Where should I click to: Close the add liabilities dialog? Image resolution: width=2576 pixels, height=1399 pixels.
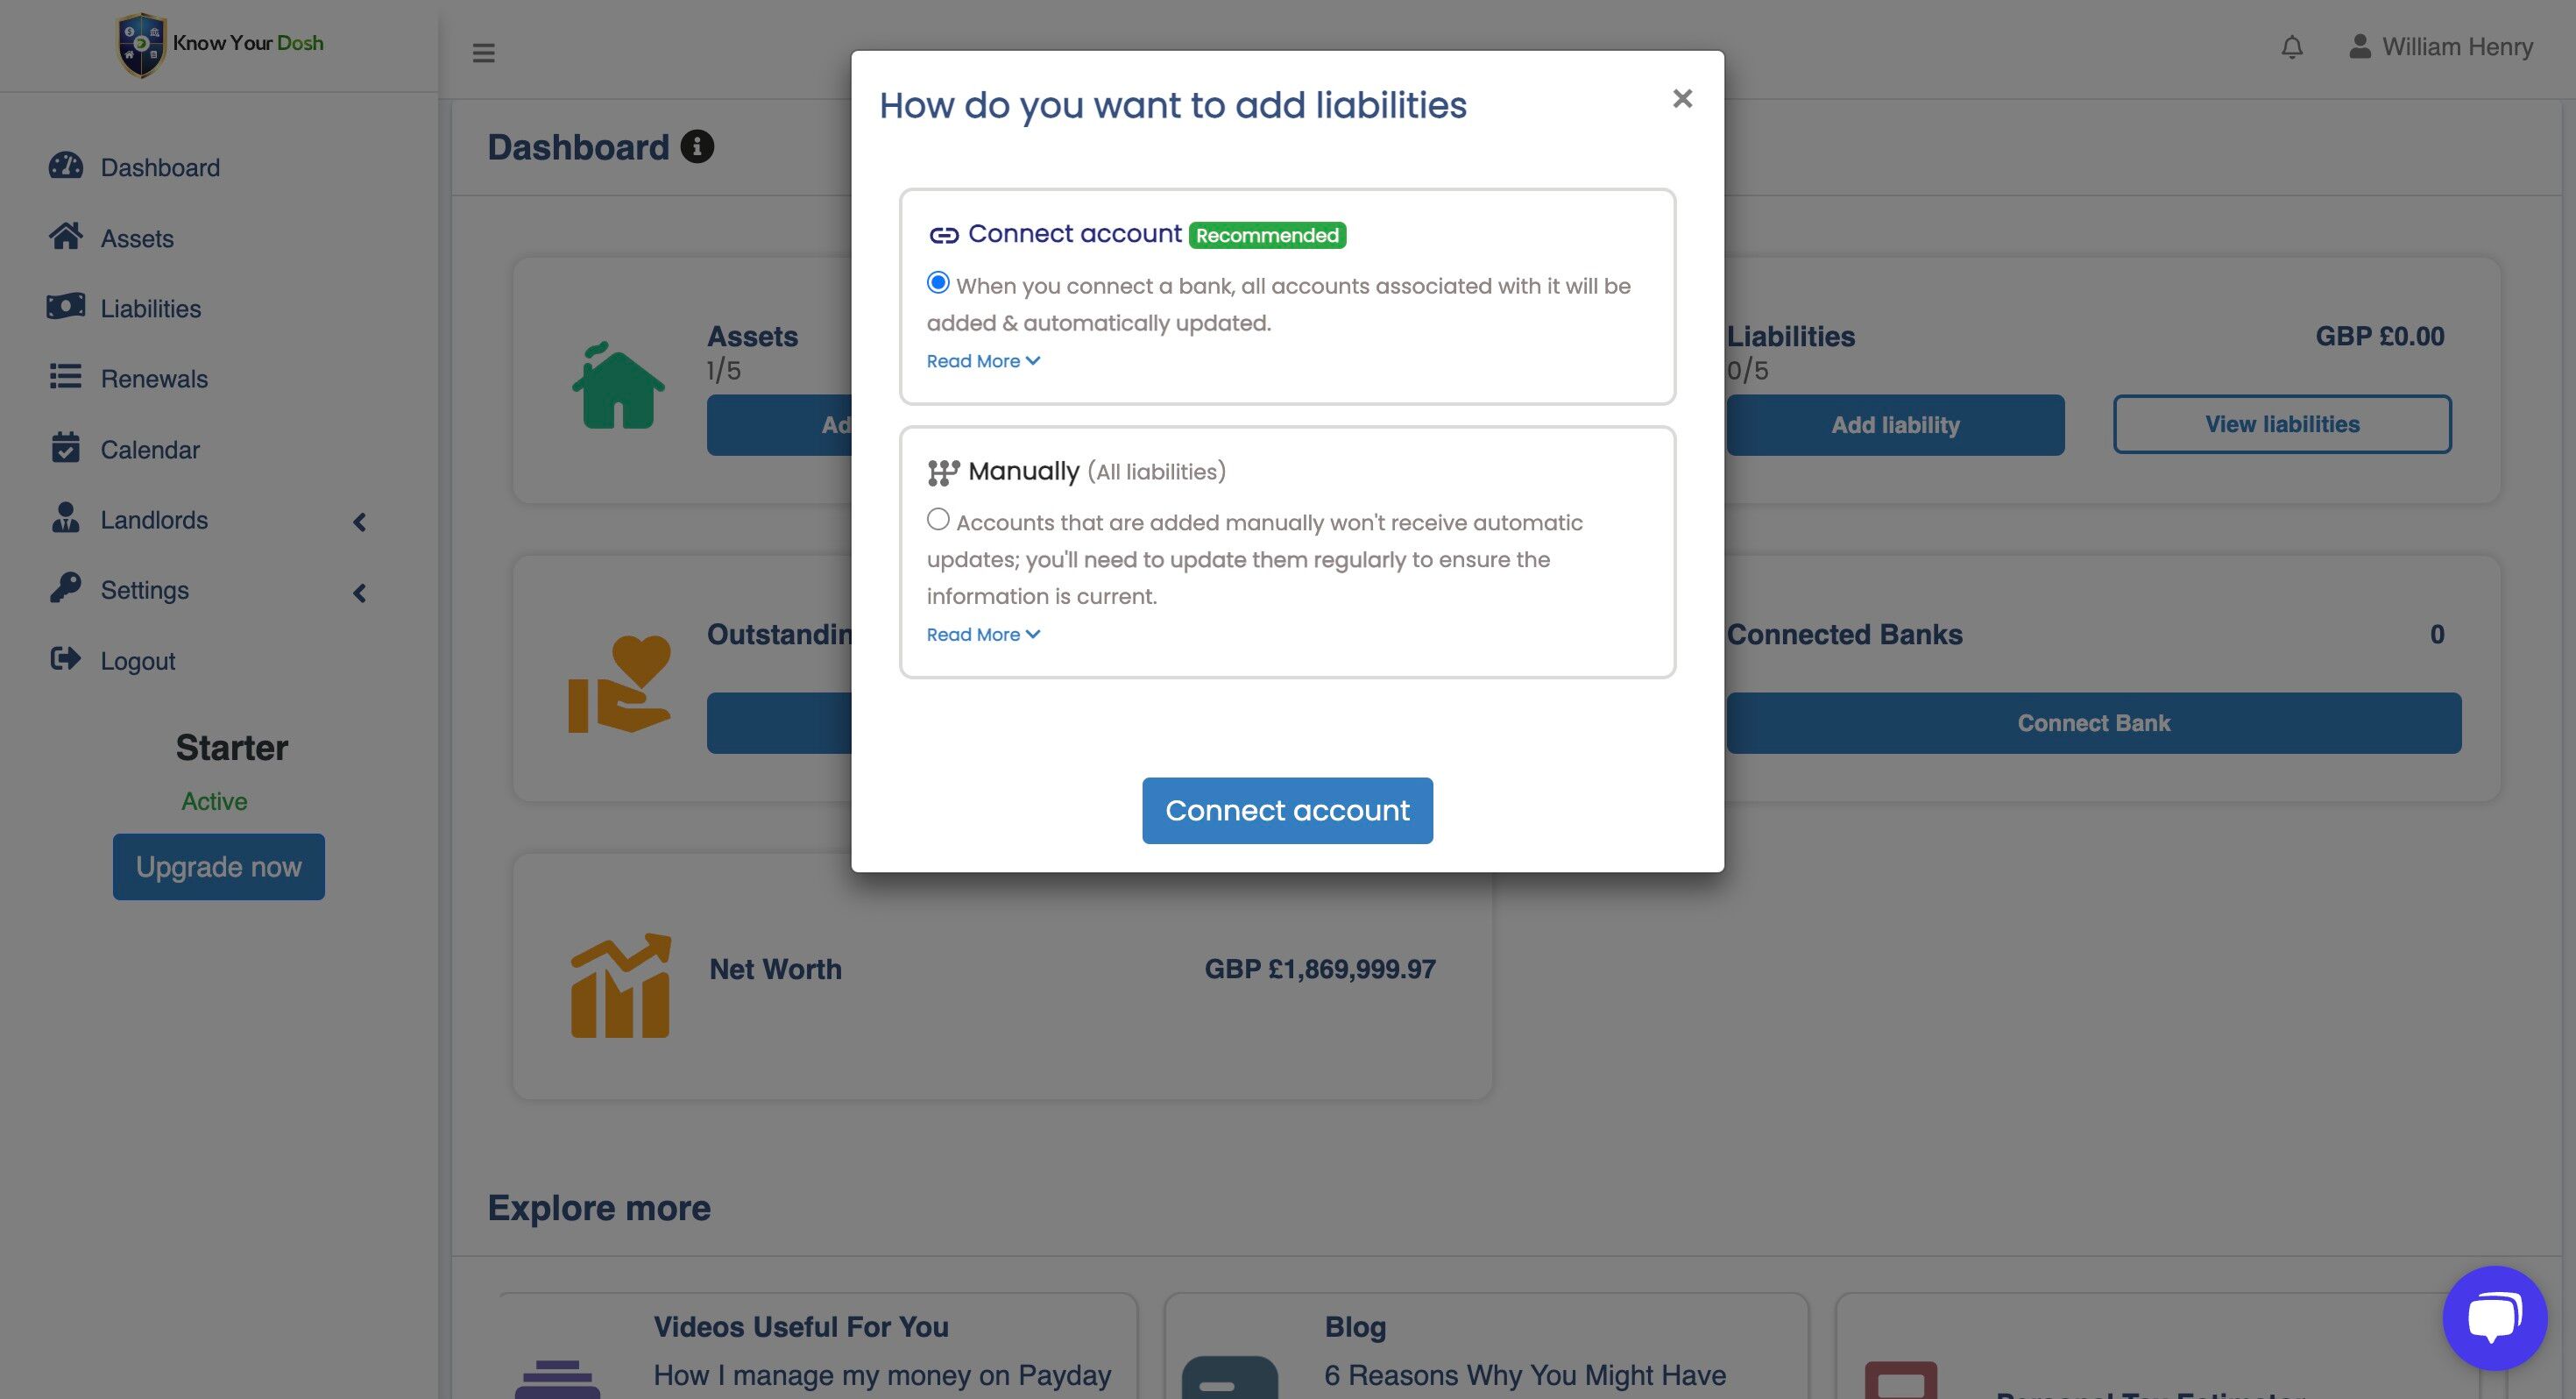click(1682, 98)
